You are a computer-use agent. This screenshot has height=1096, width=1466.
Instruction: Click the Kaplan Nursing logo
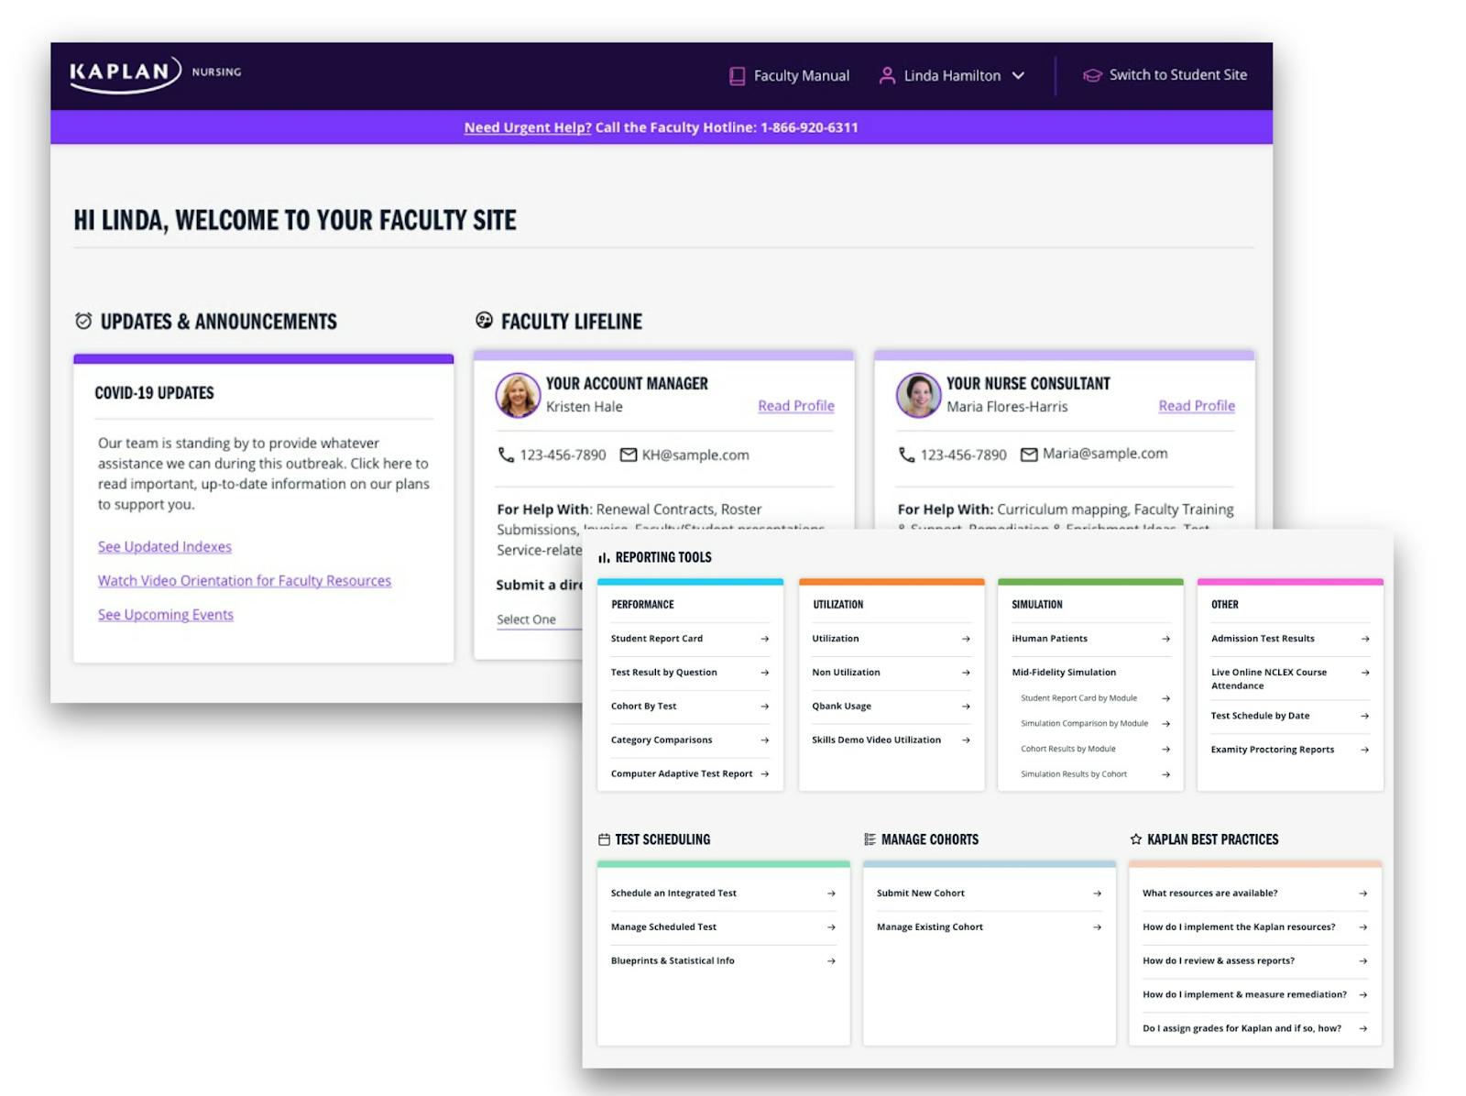156,73
